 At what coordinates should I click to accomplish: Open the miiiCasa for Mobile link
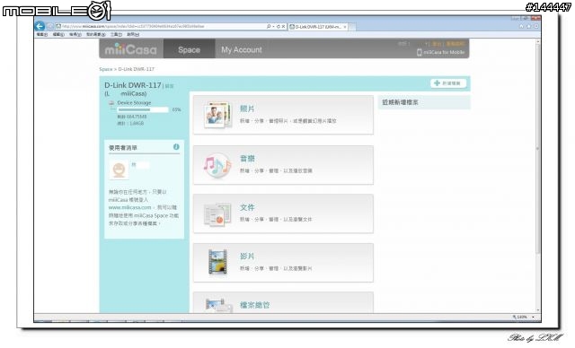coord(444,52)
